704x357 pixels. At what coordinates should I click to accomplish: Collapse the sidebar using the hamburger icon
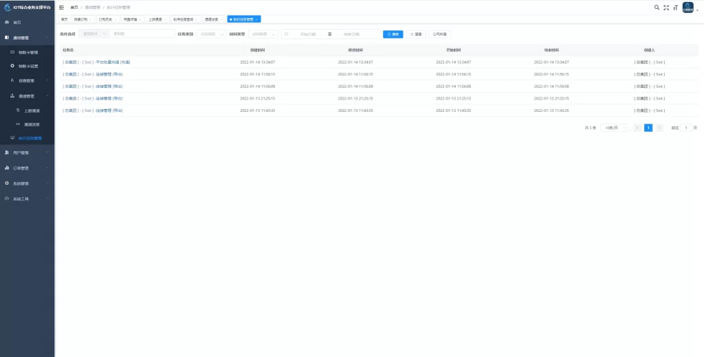click(61, 8)
